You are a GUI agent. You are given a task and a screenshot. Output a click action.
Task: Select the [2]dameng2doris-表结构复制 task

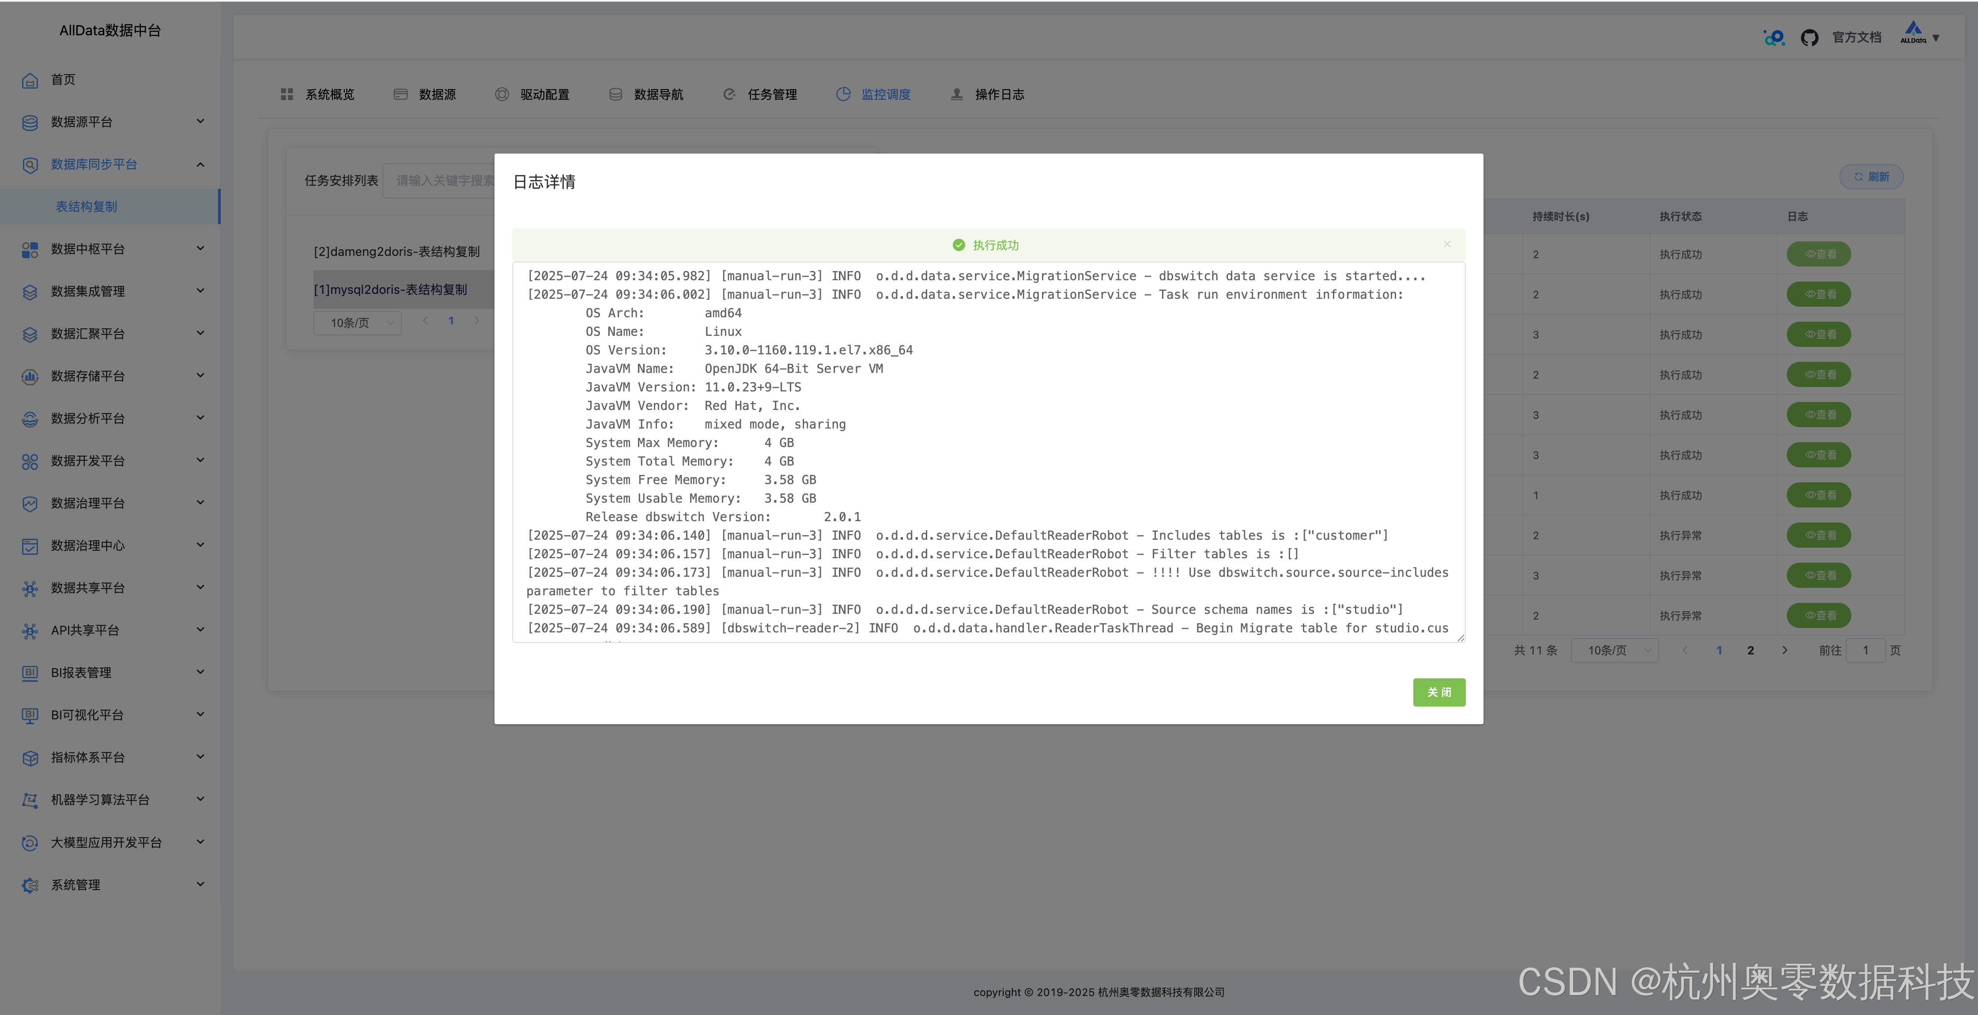[397, 252]
